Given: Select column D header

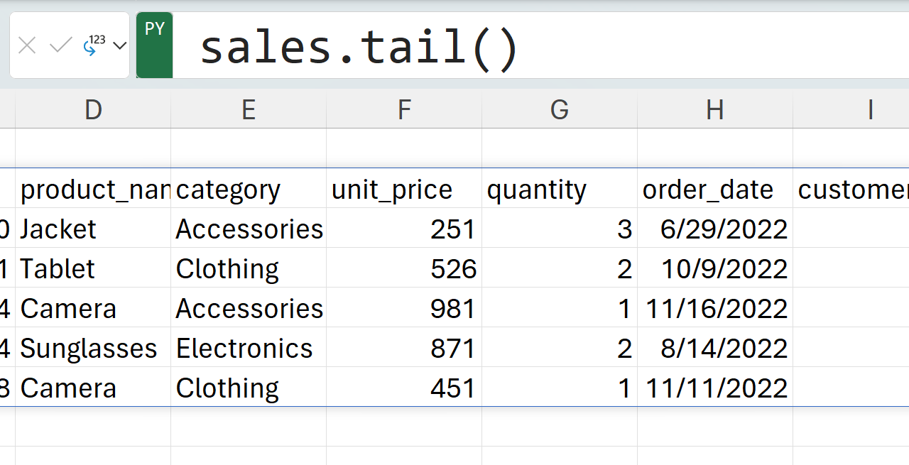Looking at the screenshot, I should tap(93, 110).
